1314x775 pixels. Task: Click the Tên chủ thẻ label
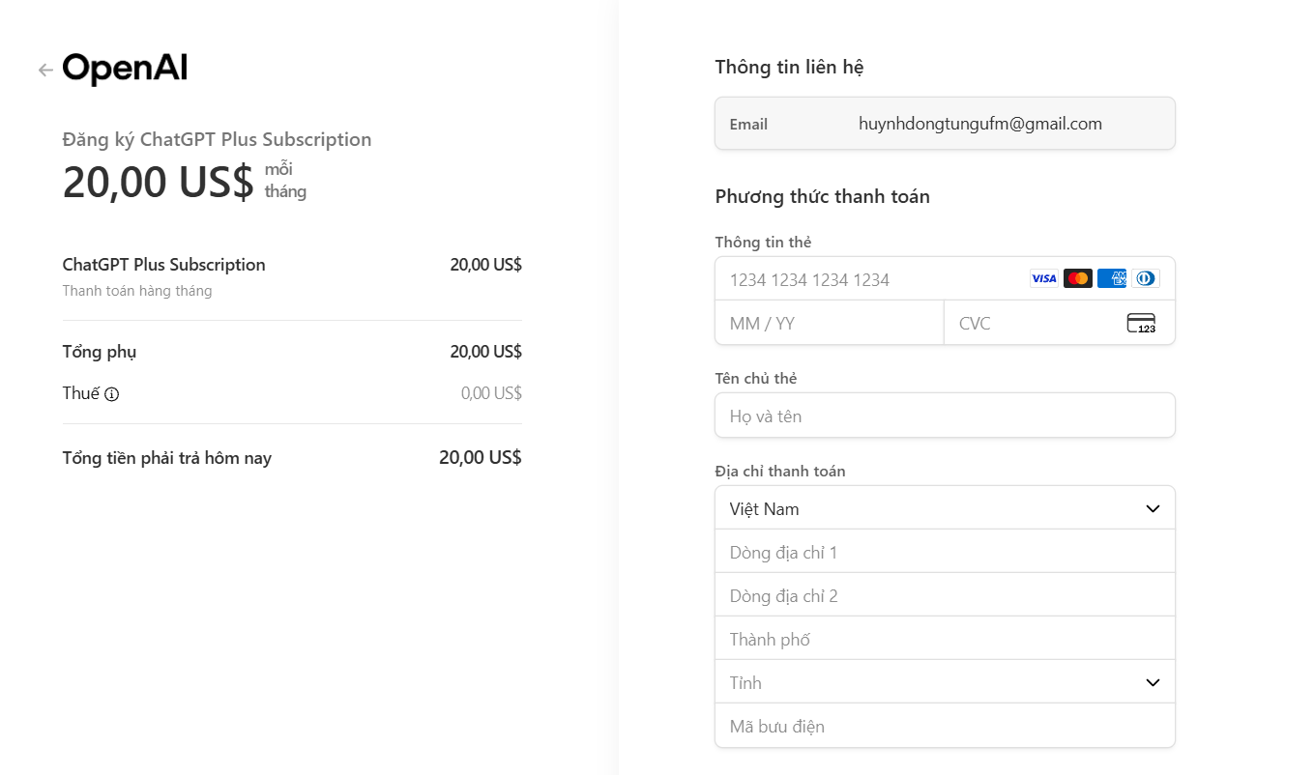755,378
